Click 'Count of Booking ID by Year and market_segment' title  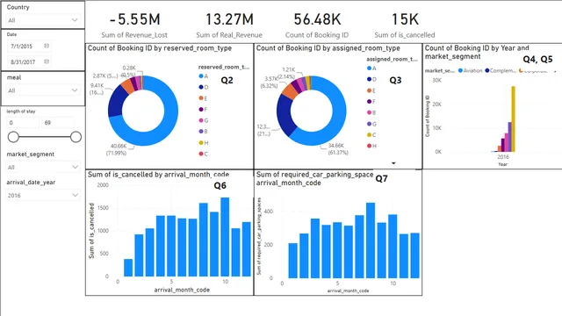pos(477,53)
